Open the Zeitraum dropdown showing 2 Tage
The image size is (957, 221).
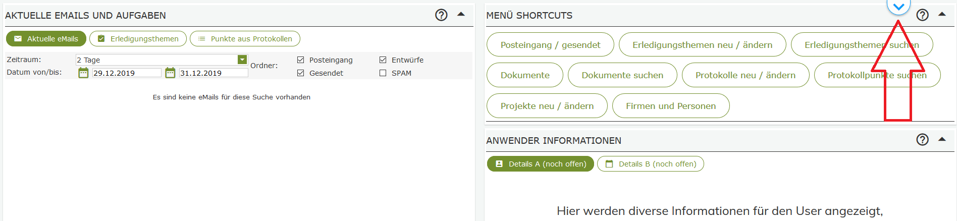(242, 60)
